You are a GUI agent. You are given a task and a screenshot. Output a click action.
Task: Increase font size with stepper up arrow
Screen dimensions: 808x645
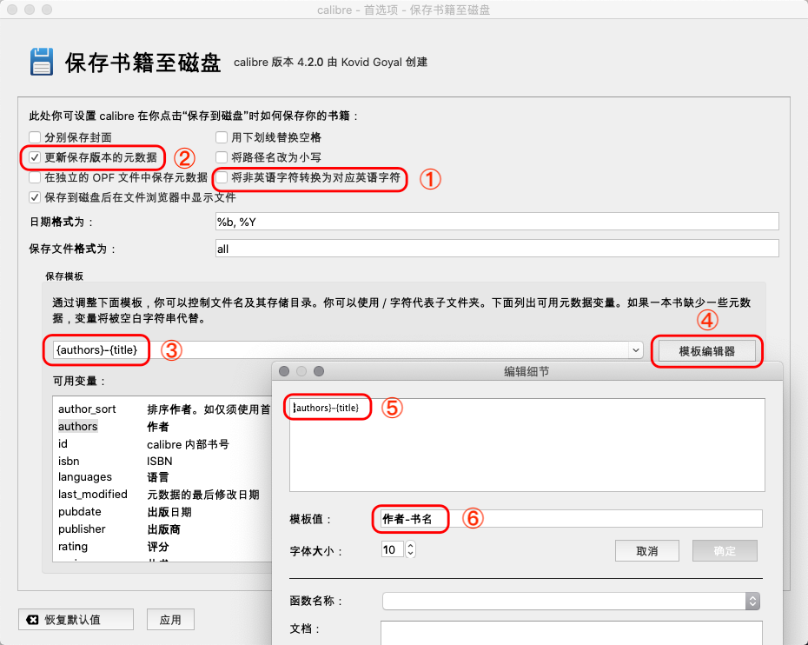[410, 546]
